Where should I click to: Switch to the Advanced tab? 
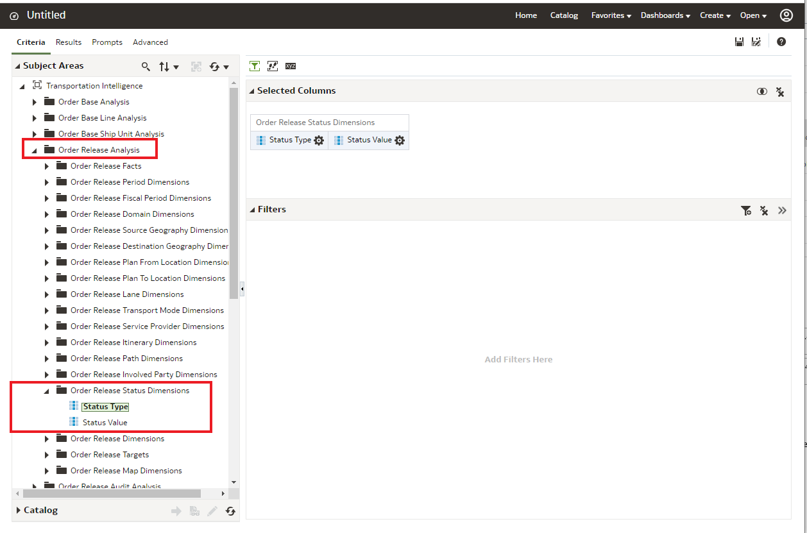(x=150, y=42)
